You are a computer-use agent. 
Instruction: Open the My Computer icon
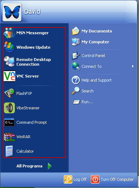[x=76, y=42]
